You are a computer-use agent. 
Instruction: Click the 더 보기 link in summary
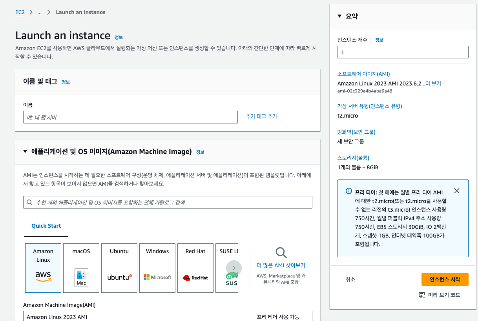click(433, 83)
